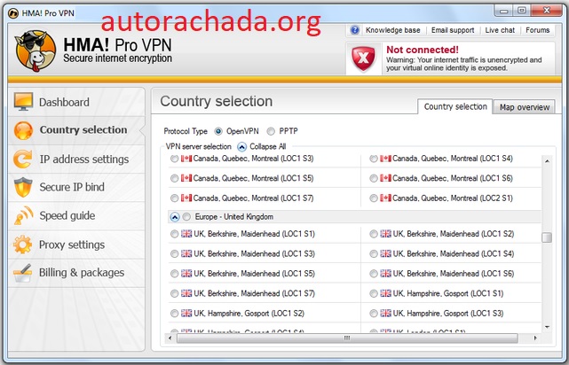
Task: Click the orange Country selection globe icon
Action: click(24, 130)
